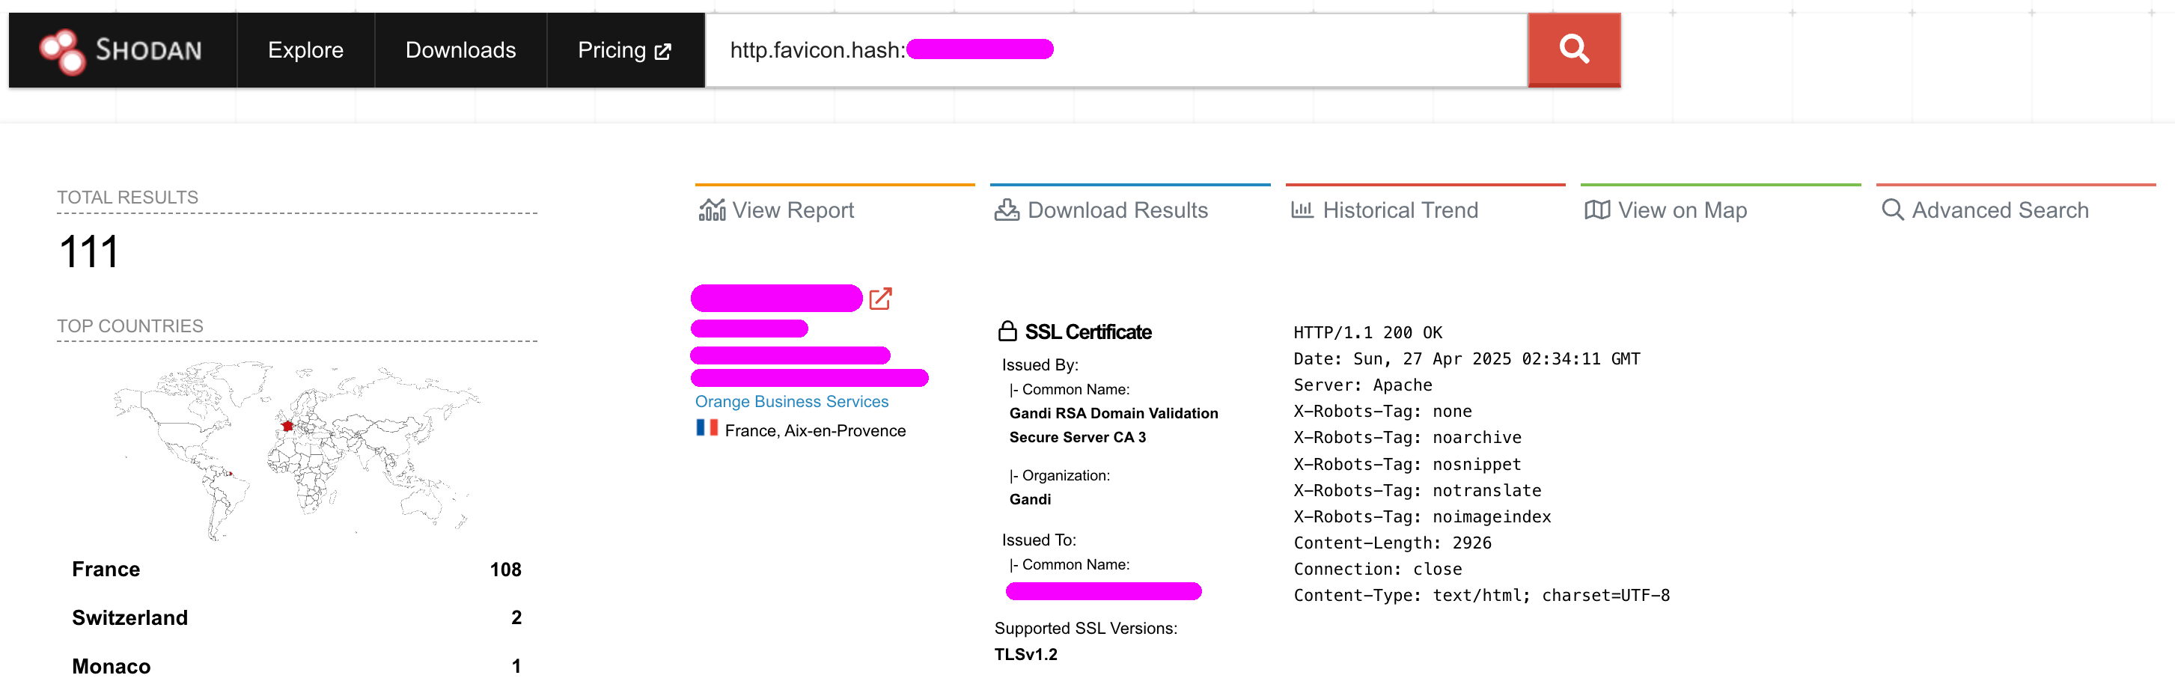This screenshot has height=687, width=2175.
Task: Click the France result count 108
Action: point(506,570)
